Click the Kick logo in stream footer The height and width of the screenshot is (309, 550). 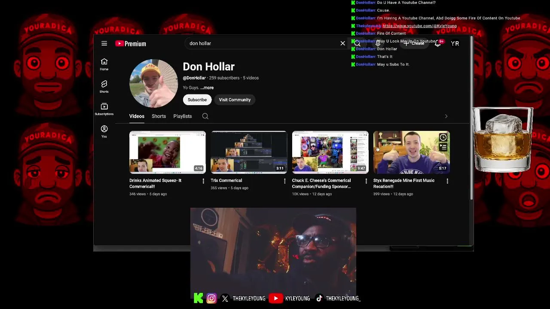pos(199,298)
